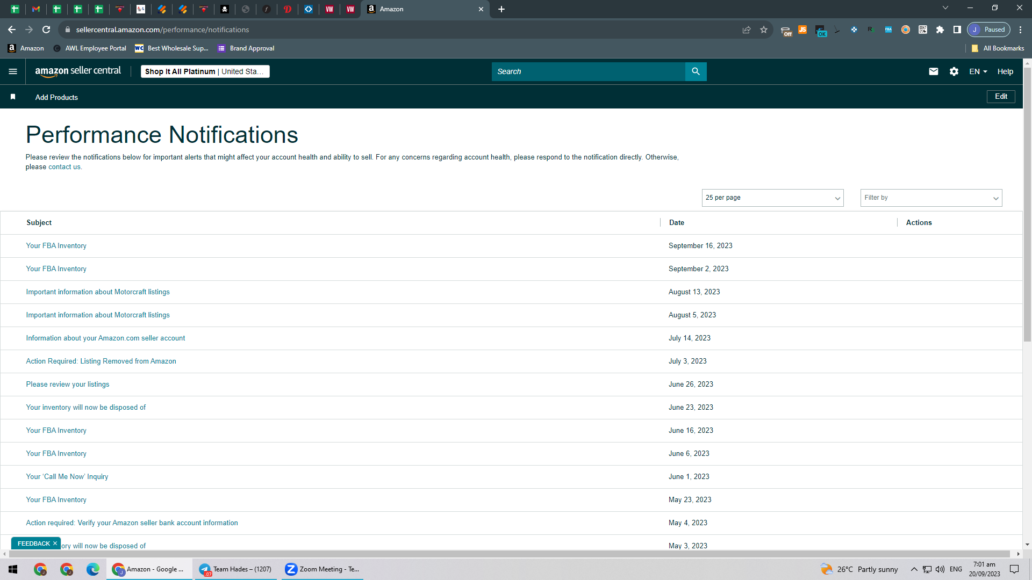Open the Filter by dropdown
The width and height of the screenshot is (1032, 580).
[x=931, y=198]
